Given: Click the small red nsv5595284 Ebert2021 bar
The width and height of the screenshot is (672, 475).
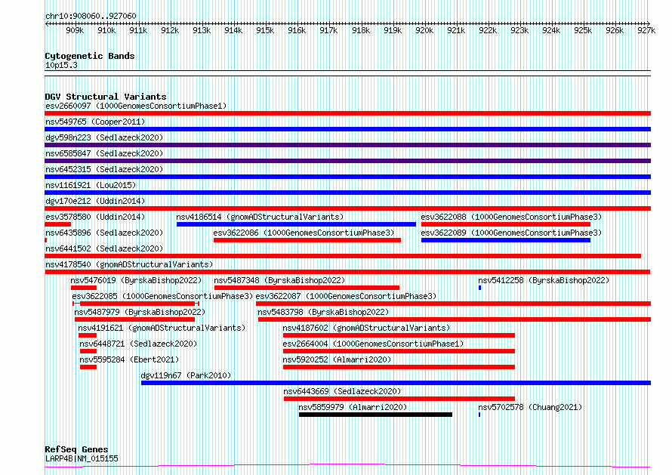Looking at the screenshot, I should 88,367.
